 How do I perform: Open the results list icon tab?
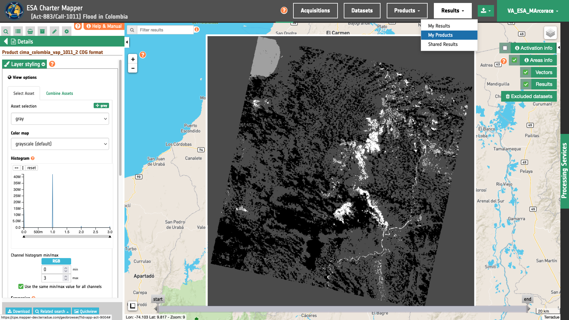tap(18, 31)
